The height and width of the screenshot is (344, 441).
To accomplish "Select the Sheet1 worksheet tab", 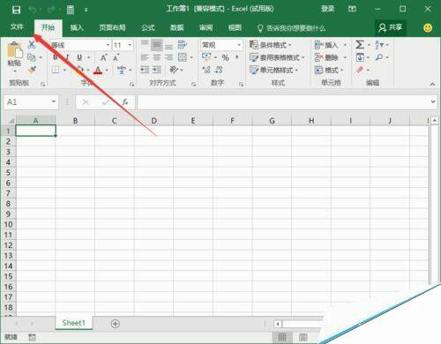I will pos(74,323).
